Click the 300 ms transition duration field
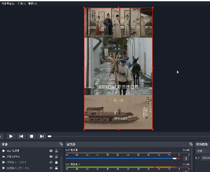 205,158
